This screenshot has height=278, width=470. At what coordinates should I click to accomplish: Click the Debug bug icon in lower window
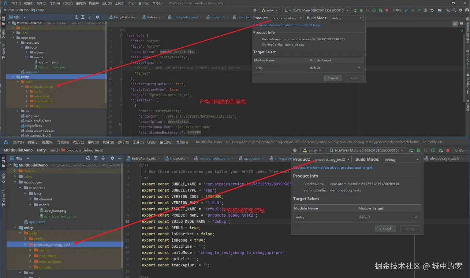point(418,150)
